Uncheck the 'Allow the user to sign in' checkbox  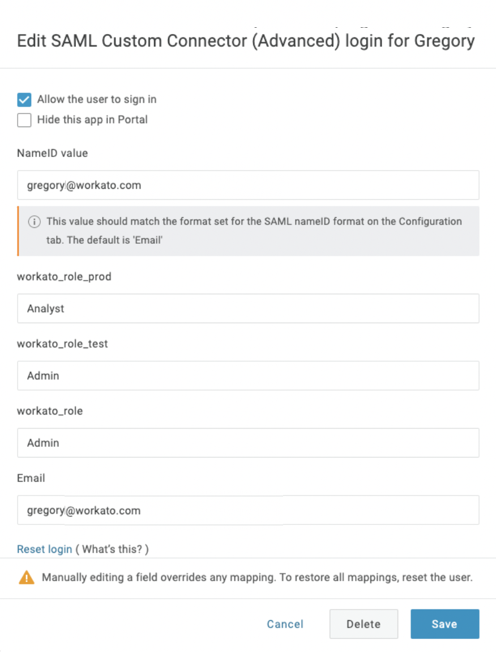click(24, 100)
